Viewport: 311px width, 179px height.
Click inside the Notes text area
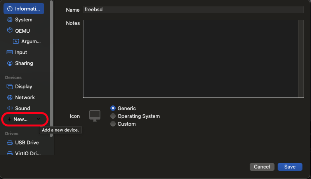pos(191,59)
